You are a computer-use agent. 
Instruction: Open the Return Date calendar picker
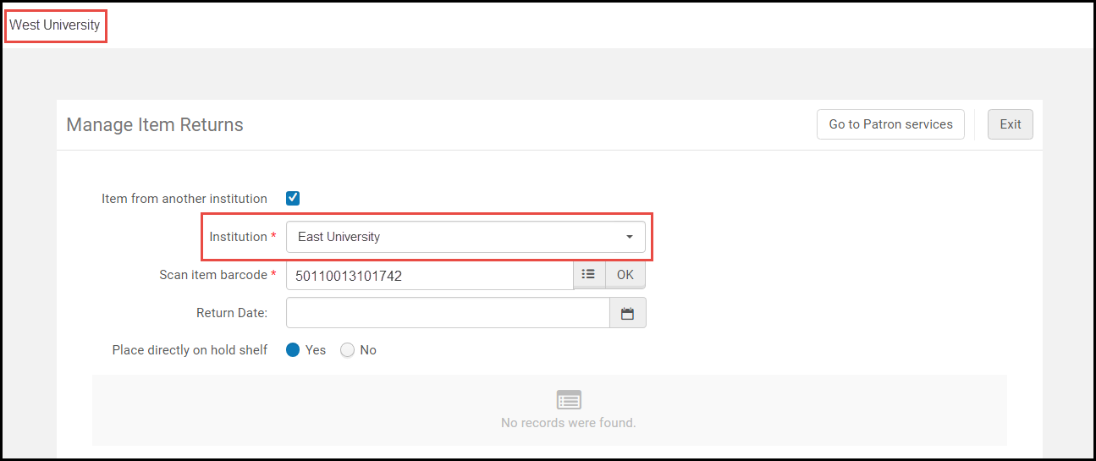[628, 313]
